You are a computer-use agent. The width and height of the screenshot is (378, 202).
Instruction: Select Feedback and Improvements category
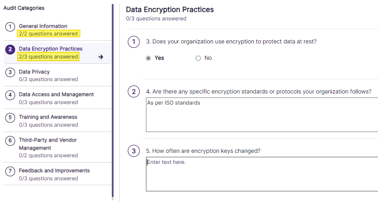click(54, 171)
